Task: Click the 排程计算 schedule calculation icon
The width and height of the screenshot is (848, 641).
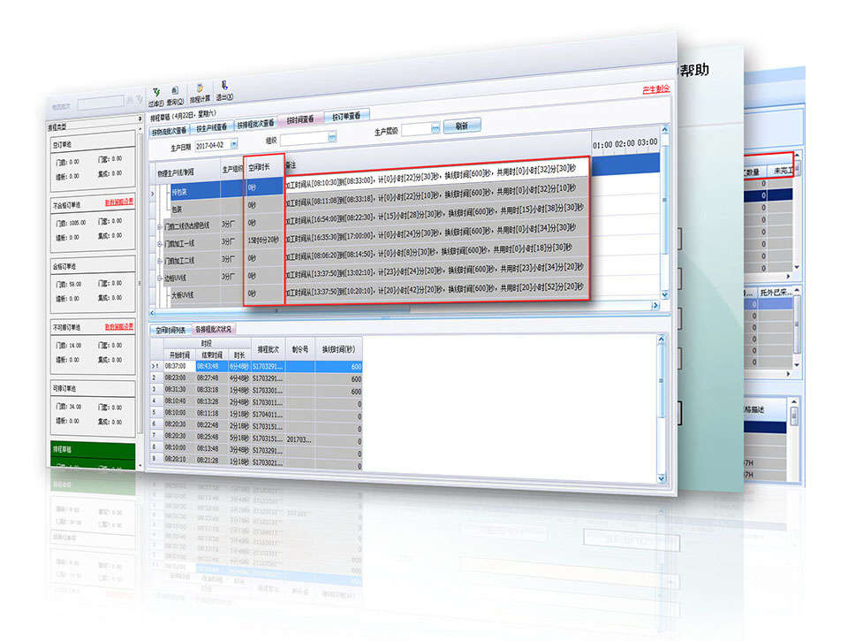Action: click(201, 93)
